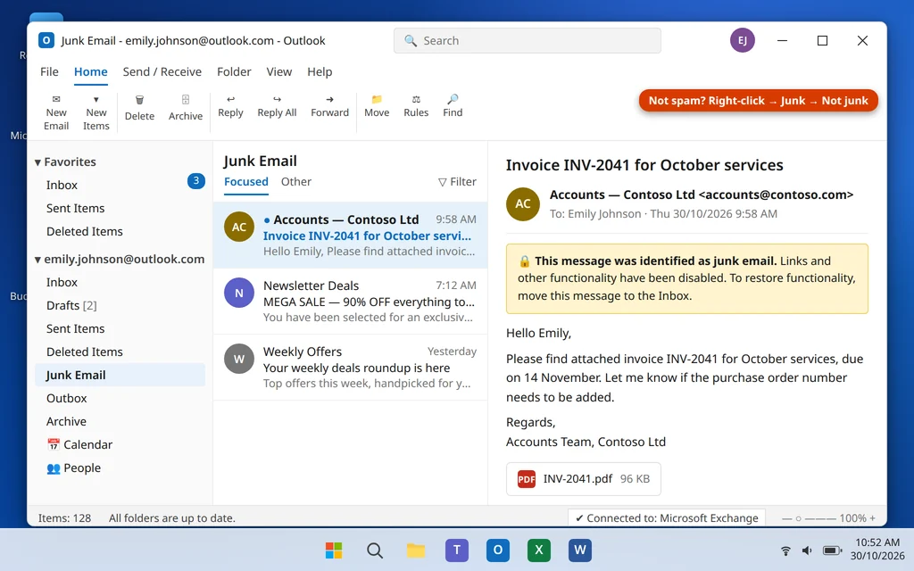Click the AC avatar in message list
The width and height of the screenshot is (914, 571).
(x=239, y=227)
